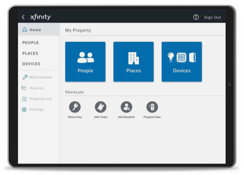
Task: Go back using the back arrow
Action: coord(23,17)
